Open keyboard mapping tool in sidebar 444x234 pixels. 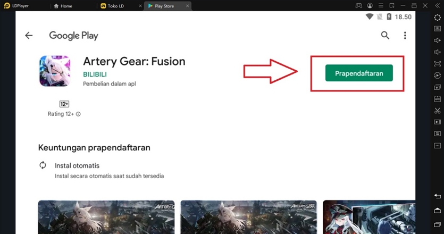click(437, 29)
